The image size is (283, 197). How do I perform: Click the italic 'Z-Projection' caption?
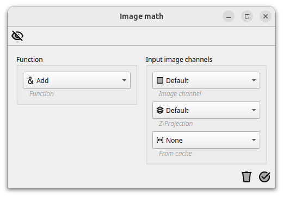coord(176,124)
